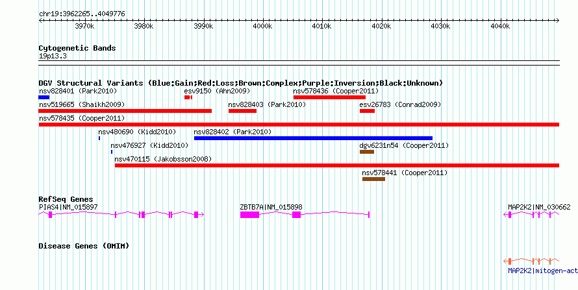Viewport: 578px width, 290px height.
Task: Open the PIAS4|NM_015897 gene label
Action: click(68, 207)
